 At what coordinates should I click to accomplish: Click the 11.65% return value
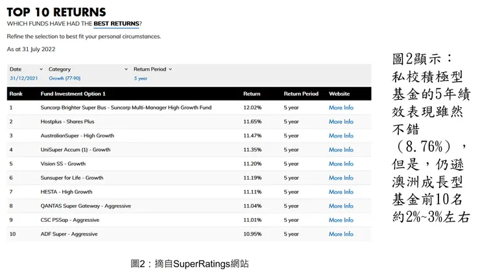pos(252,121)
